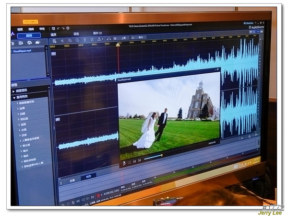This screenshot has height=216, width=288.
Task: Expand the 動態範圍控制 effect item
Action: tap(27, 102)
